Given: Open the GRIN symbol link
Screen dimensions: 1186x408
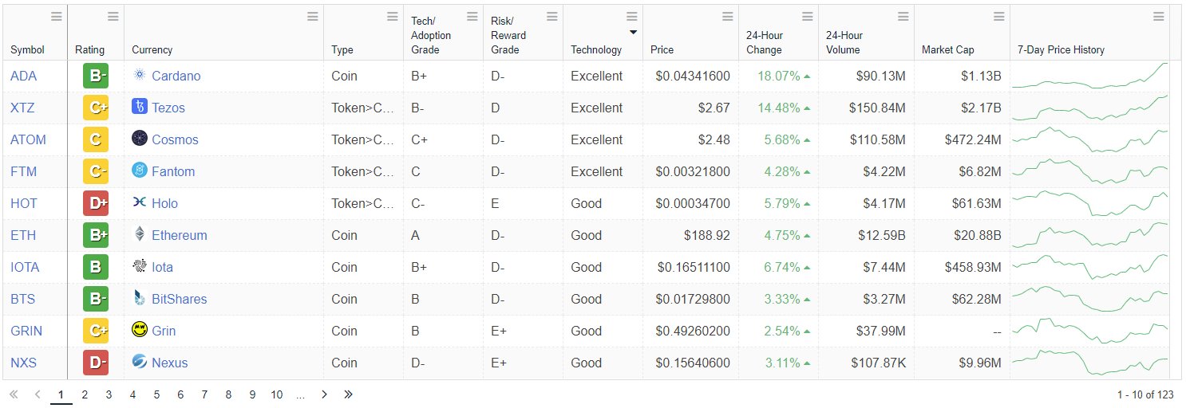Looking at the screenshot, I should [x=26, y=331].
